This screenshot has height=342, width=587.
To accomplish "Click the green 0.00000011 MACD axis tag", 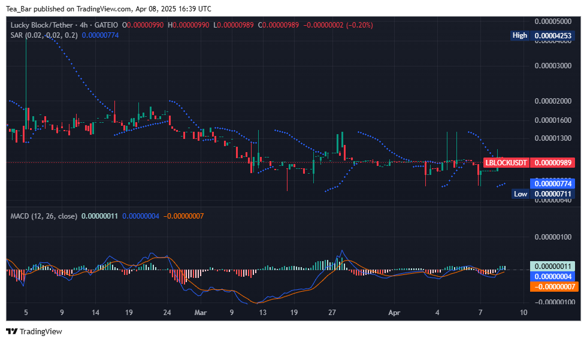I will [x=552, y=267].
